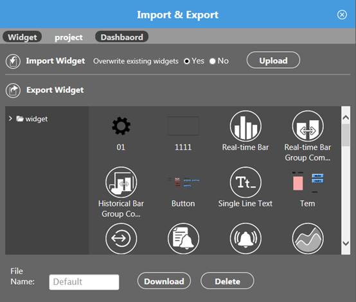Select the alarm bell widget icon
The height and width of the screenshot is (302, 356).
pyautogui.click(x=245, y=239)
